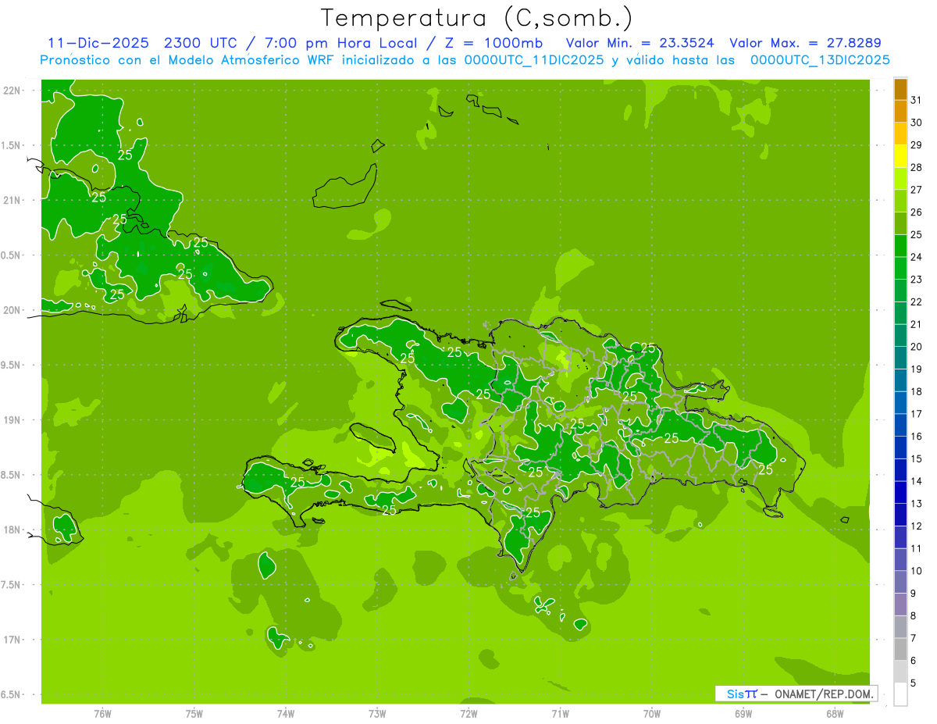937x724 pixels.
Task: Click the lime legend swatch between 27 and 28
Action: (x=900, y=179)
